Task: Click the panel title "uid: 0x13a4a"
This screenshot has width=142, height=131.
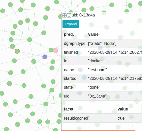Action: click(x=83, y=15)
